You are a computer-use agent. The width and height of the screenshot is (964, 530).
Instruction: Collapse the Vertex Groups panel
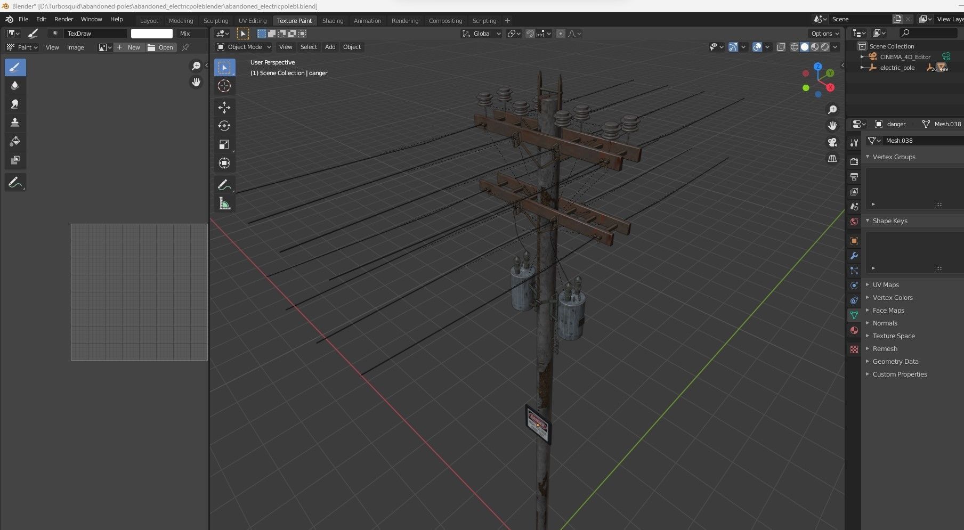tap(868, 157)
